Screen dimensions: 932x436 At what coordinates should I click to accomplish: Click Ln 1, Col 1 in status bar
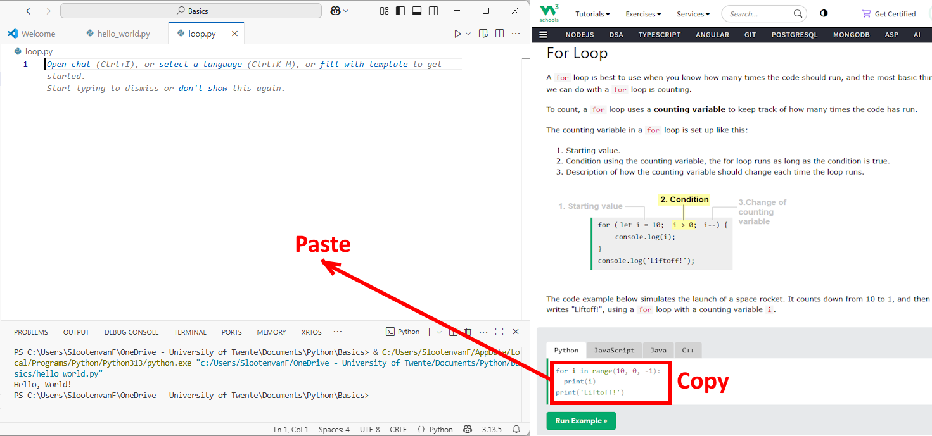click(291, 429)
